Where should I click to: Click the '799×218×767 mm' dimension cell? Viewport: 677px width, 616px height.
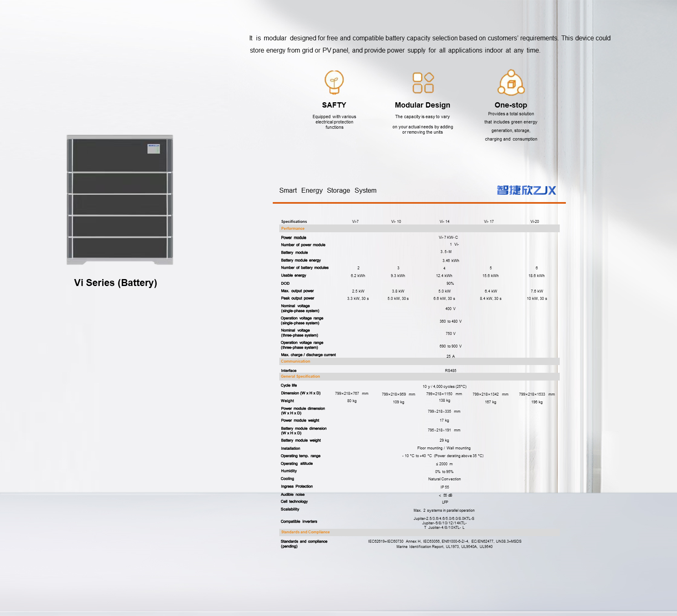click(352, 394)
